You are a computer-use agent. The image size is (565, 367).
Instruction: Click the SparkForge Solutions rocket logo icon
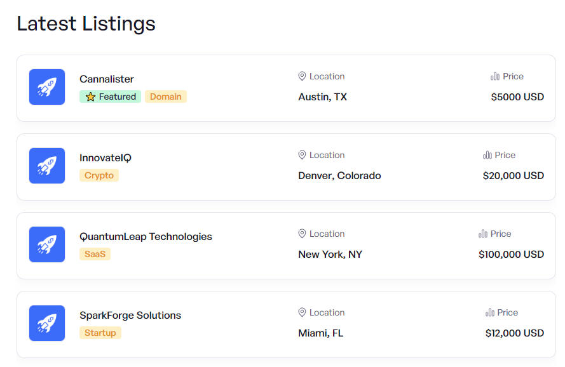tap(47, 323)
